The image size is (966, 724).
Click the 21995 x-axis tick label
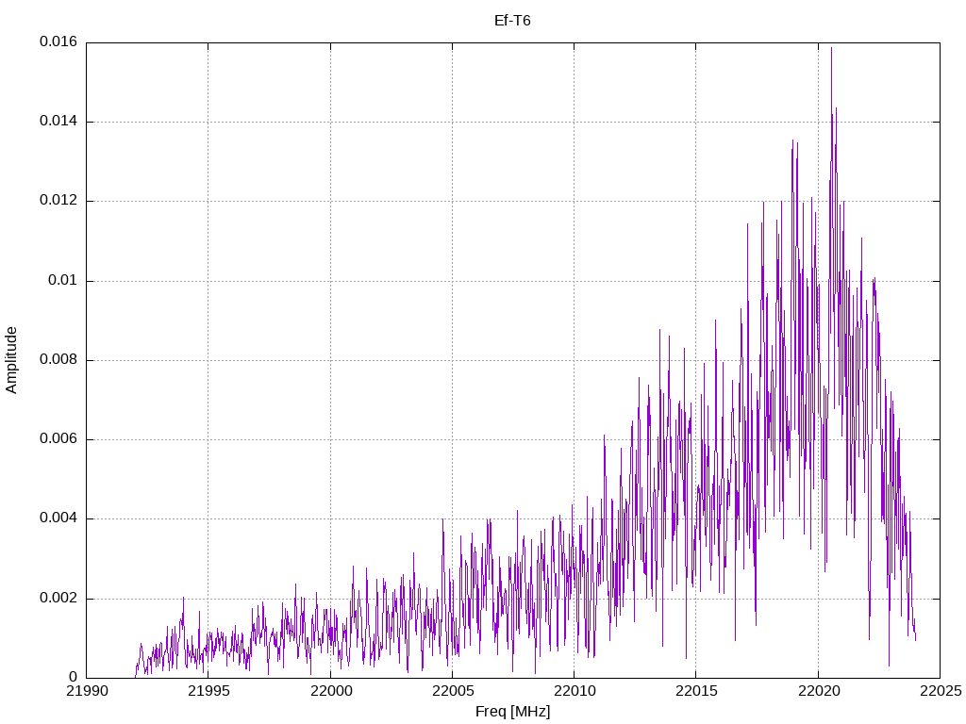tap(208, 691)
